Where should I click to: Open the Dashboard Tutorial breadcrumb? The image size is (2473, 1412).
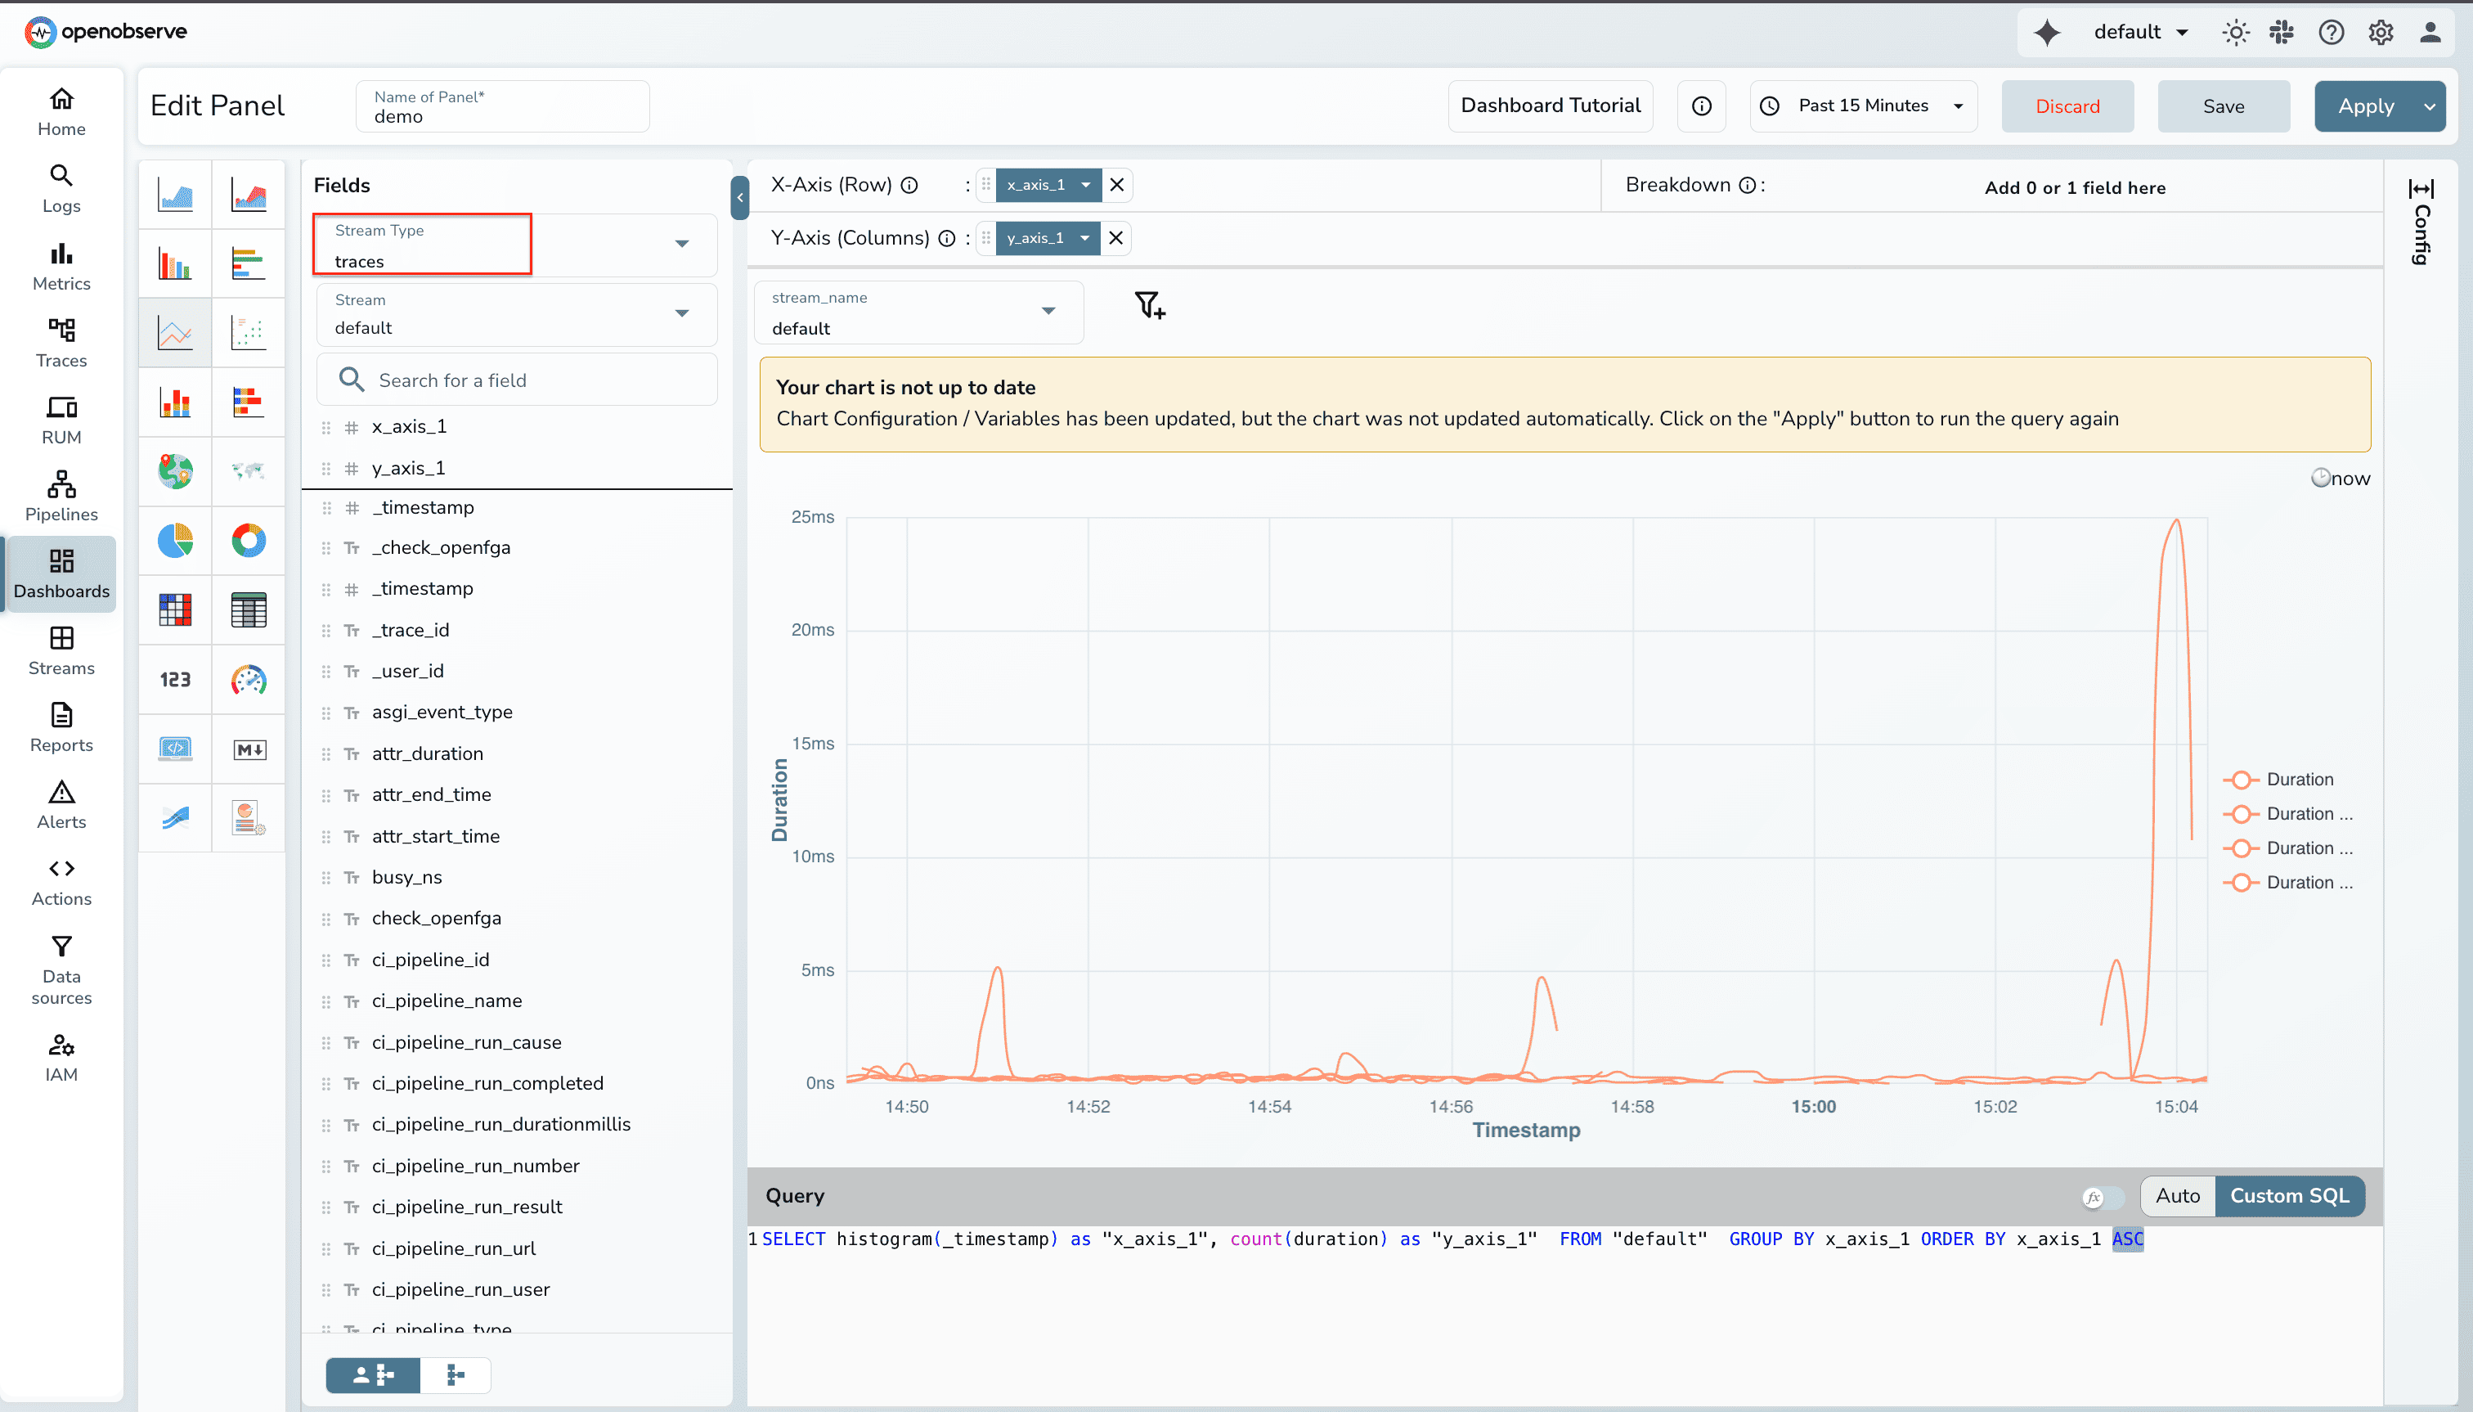pos(1549,106)
